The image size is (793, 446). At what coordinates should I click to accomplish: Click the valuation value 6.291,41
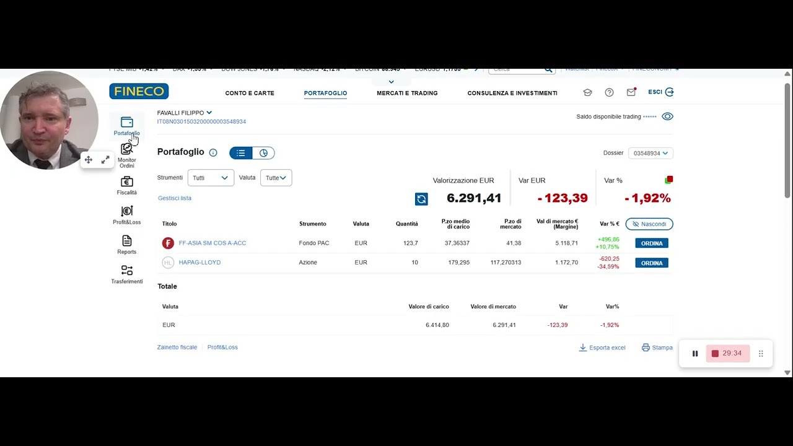point(474,198)
